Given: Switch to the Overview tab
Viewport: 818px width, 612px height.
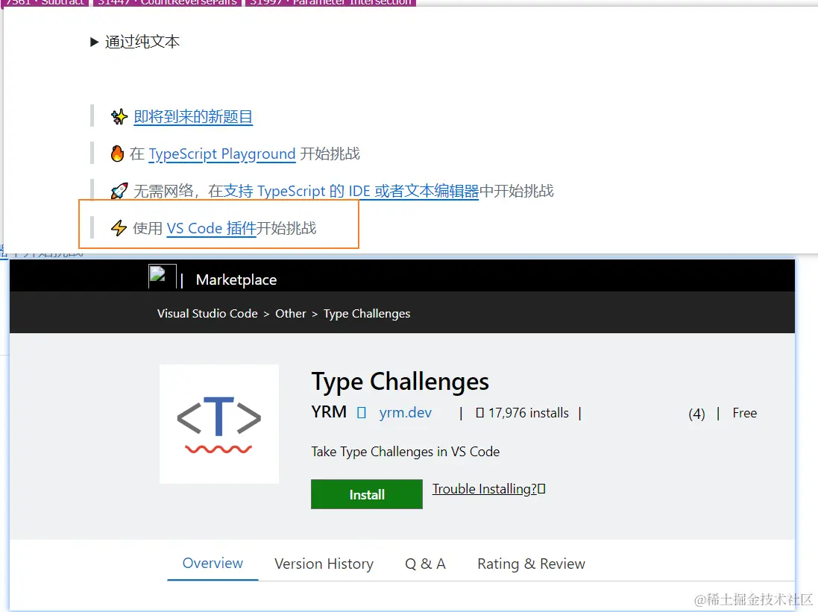Looking at the screenshot, I should 213,564.
